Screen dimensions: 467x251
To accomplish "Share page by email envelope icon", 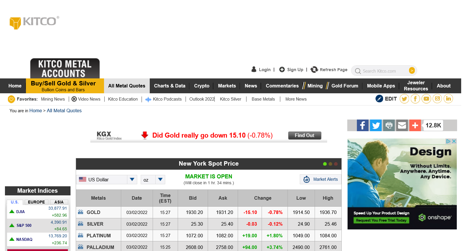I will tap(402, 125).
